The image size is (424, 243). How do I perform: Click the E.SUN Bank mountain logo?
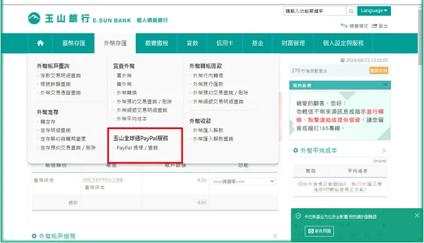click(34, 18)
